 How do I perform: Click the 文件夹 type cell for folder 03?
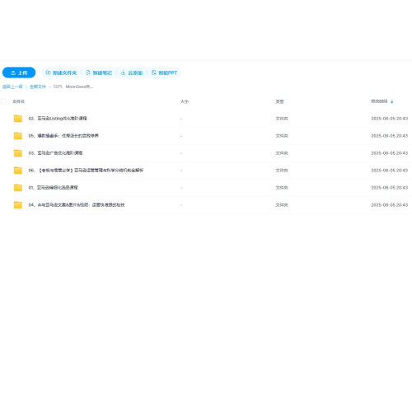point(282,153)
